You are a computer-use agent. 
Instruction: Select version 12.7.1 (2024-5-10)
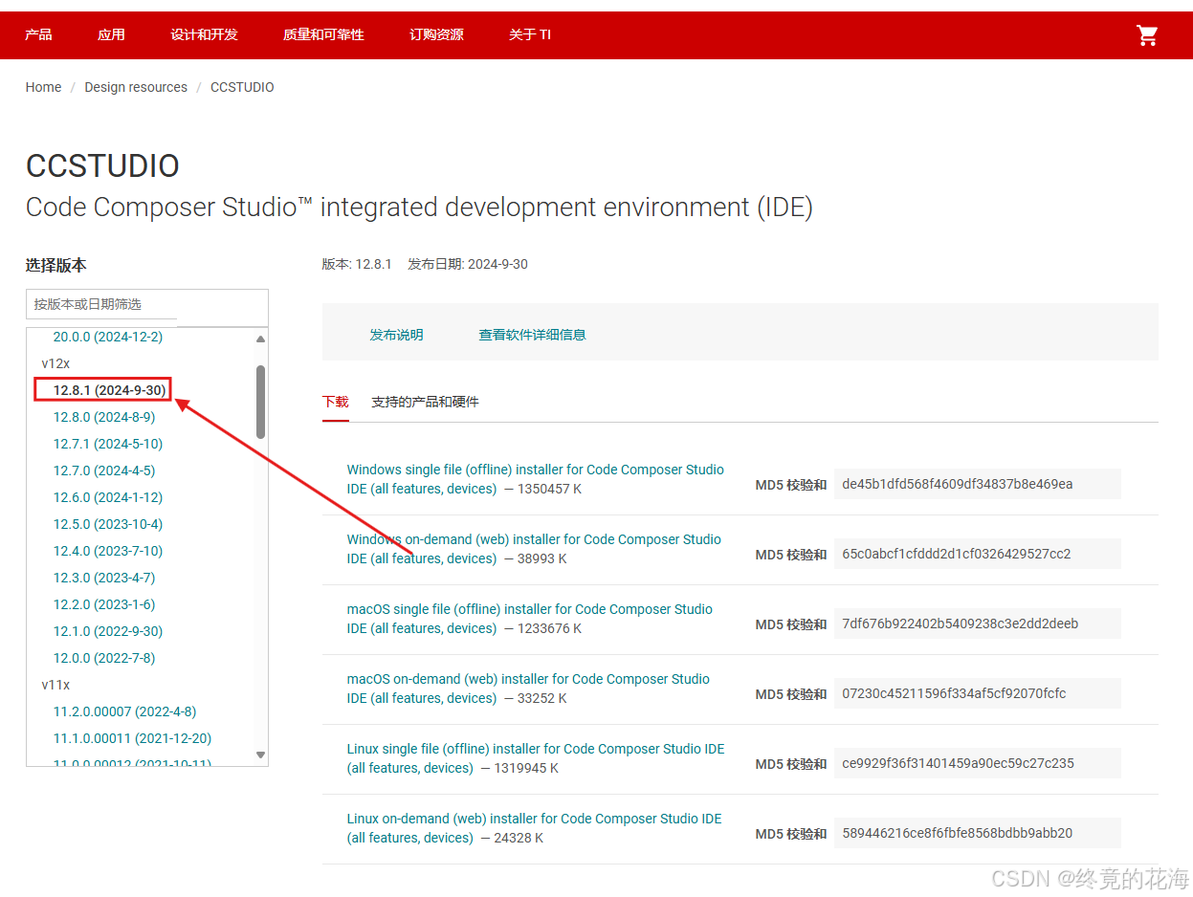108,444
